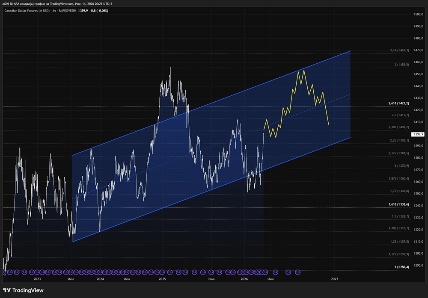Click the 2026 label on the time axis
The width and height of the screenshot is (428, 298).
244,279
